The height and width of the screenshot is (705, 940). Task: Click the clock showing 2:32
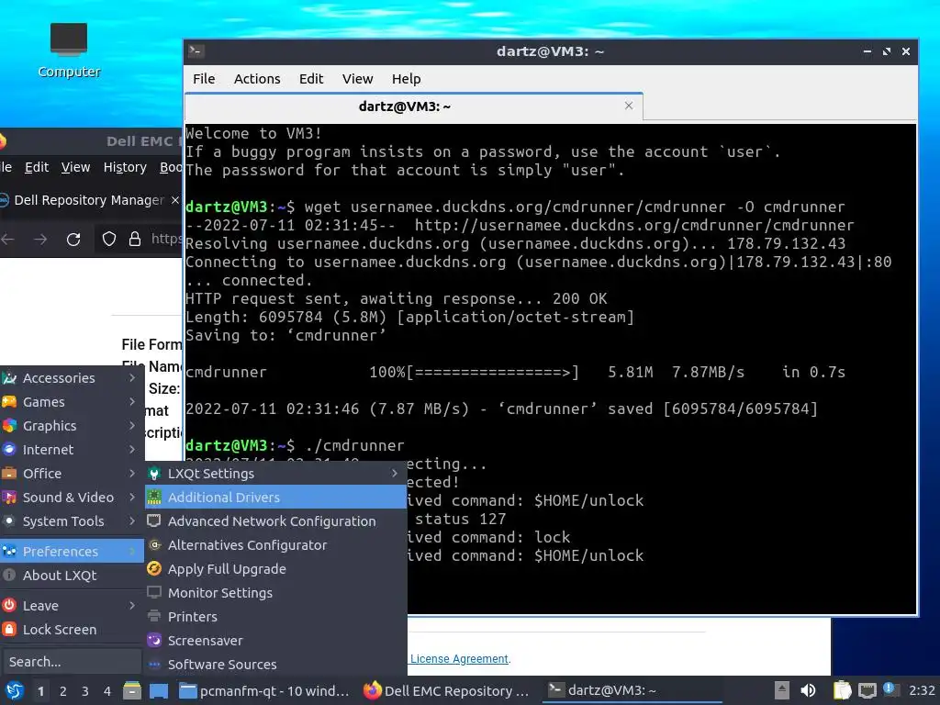pyautogui.click(x=922, y=690)
